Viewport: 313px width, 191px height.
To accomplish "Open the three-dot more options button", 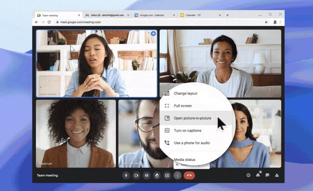I will (x=177, y=175).
